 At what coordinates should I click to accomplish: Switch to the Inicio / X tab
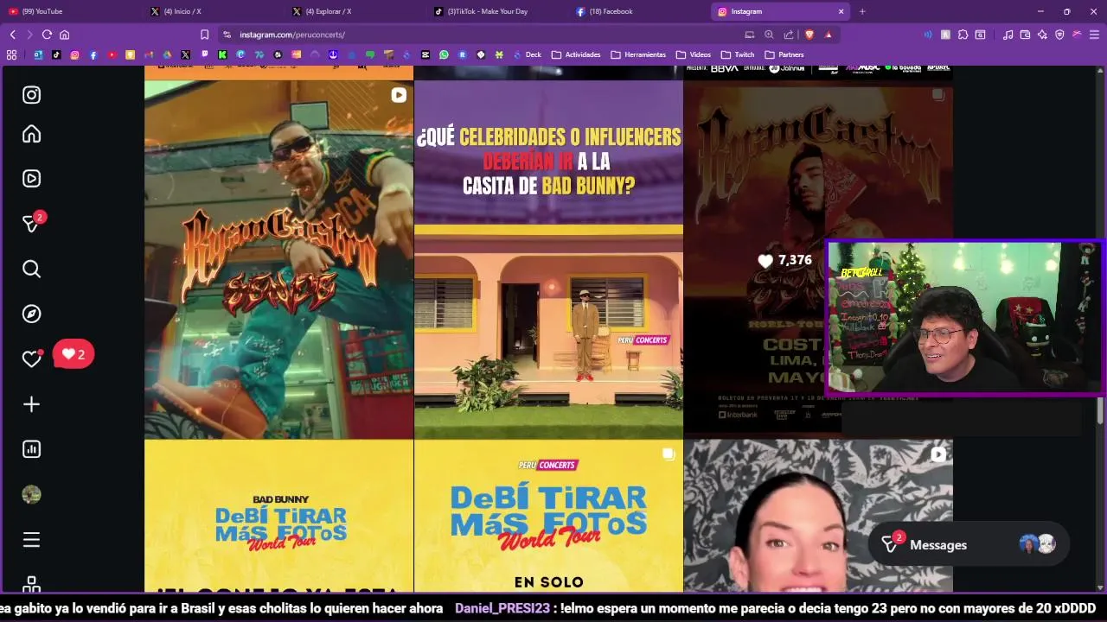click(212, 11)
